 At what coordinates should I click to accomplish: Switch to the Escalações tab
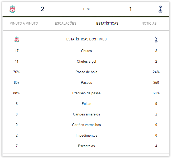(x=66, y=24)
